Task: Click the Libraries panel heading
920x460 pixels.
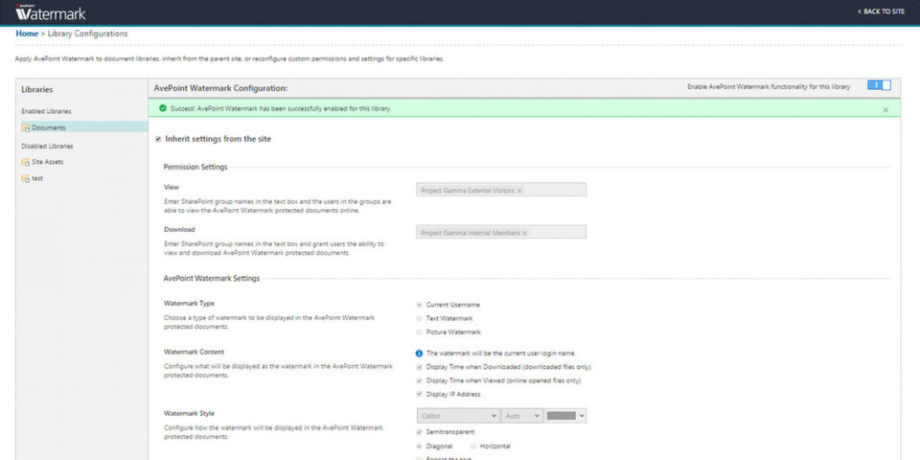Action: click(x=37, y=90)
